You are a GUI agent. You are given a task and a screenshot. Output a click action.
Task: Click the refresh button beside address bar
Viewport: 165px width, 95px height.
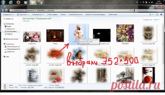tap(132, 10)
